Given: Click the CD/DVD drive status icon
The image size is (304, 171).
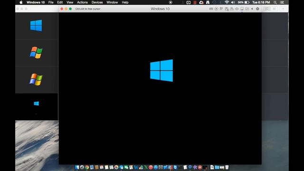Looking at the screenshot, I should 216,9.
